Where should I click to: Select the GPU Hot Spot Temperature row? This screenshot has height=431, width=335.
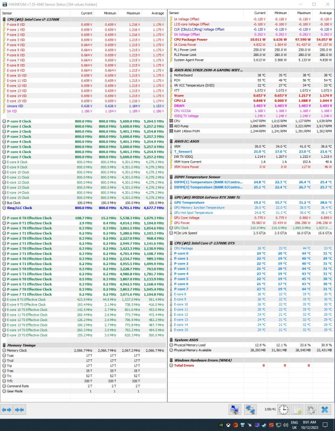[x=251, y=213]
